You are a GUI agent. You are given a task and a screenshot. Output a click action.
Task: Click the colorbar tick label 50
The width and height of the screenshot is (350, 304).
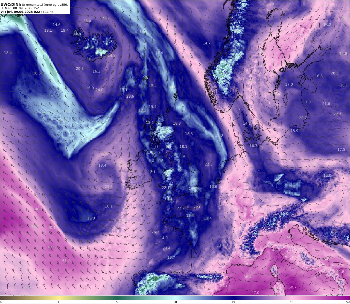[348, 302]
